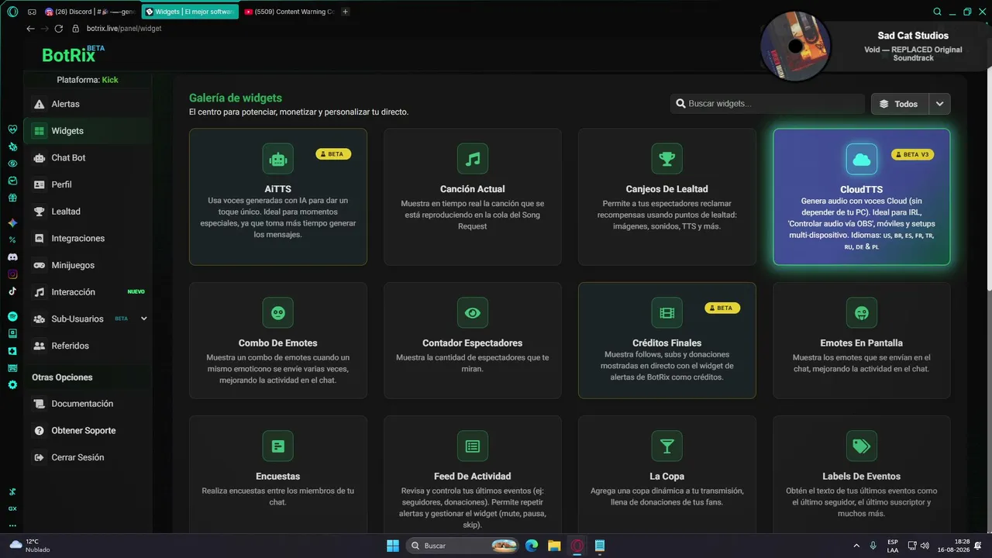Open the Windows Start menu
The height and width of the screenshot is (558, 992).
[x=392, y=546]
